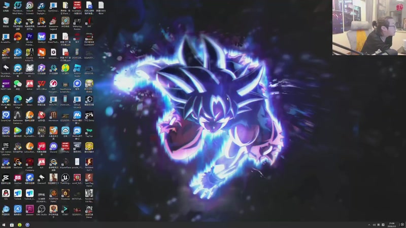Open the NEXT CAM shortcut

6,85
